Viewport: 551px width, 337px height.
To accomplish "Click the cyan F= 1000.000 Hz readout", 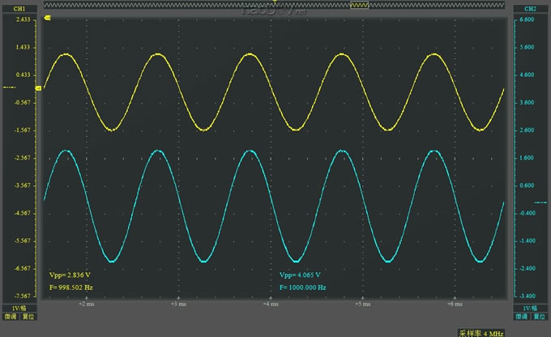I will (x=302, y=287).
